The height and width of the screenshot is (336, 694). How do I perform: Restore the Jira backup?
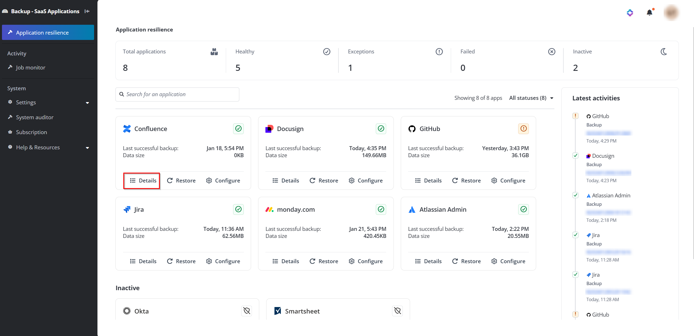[x=181, y=261]
